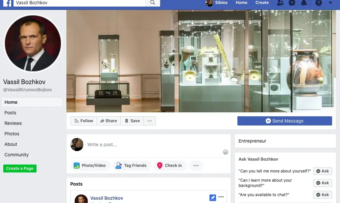This screenshot has width=340, height=203.
Task: Open the Notifications bell icon
Action: pyautogui.click(x=304, y=3)
